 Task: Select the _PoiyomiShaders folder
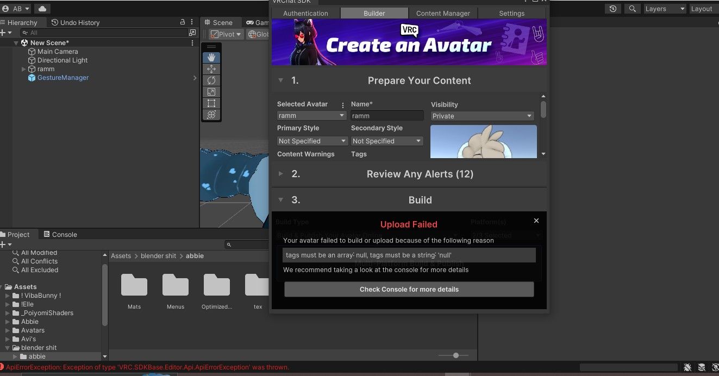47,313
